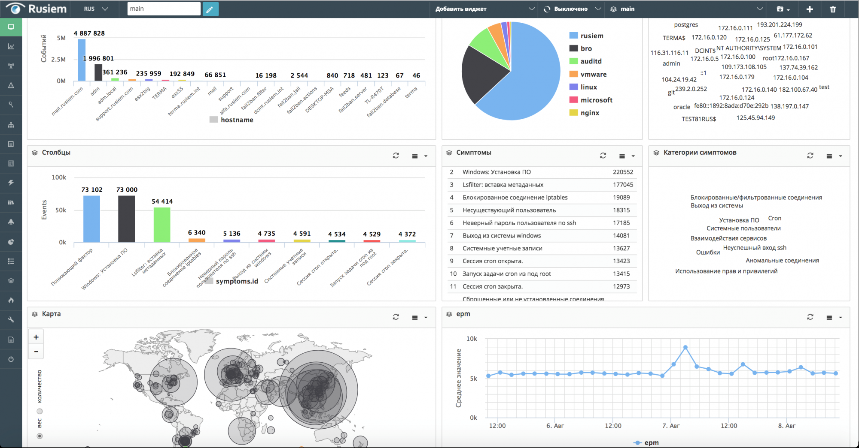This screenshot has width=859, height=448.
Task: Zoom out on the map
Action: point(36,352)
